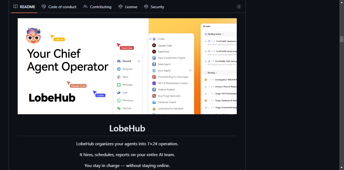
Task: Click the yellow Lobe AI cursor tag
Action: [x=59, y=39]
